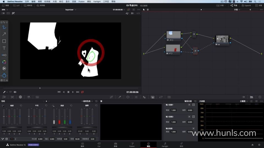The width and height of the screenshot is (264, 148).
Task: Open the Power Window palette
Action: (x=128, y=97)
